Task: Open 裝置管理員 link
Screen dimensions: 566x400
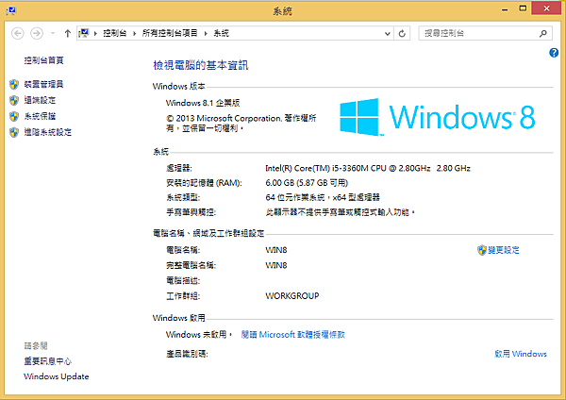Action: pos(43,84)
